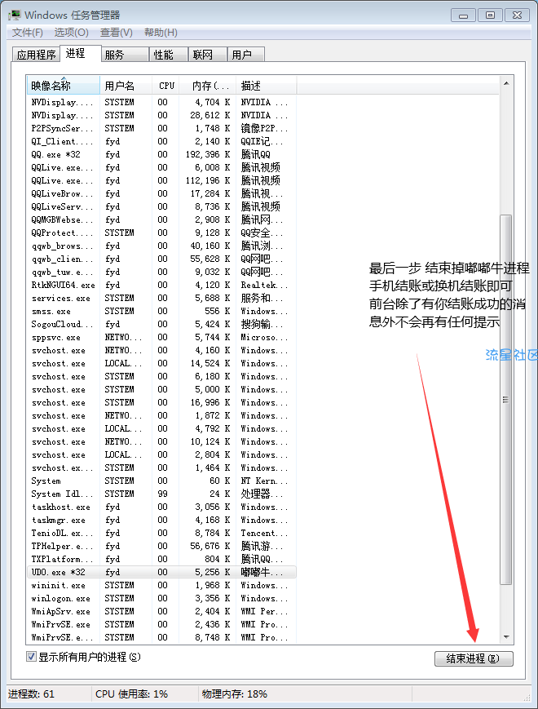Click the 结束进程 button
The image size is (538, 709).
474,658
